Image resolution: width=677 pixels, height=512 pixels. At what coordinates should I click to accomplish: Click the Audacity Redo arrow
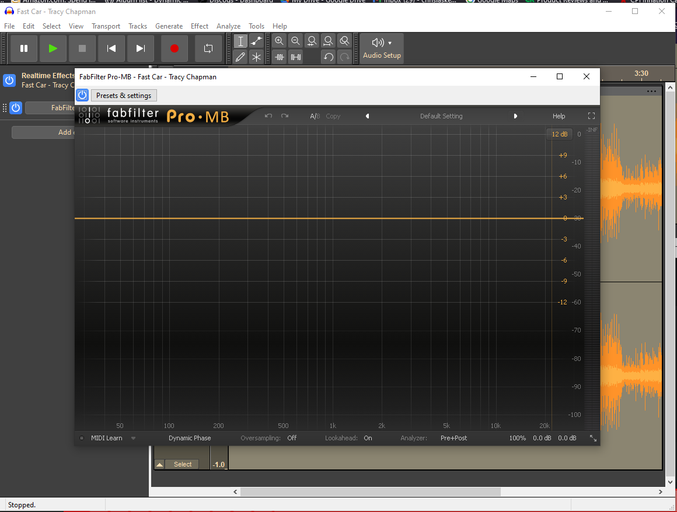344,57
